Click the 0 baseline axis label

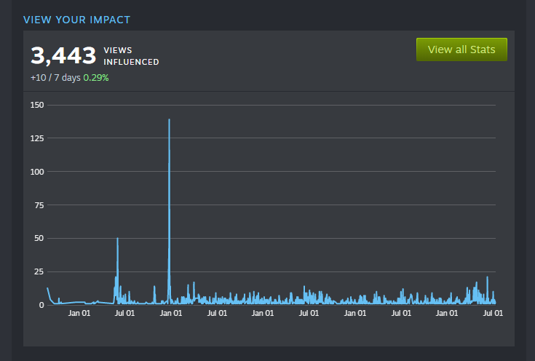point(41,305)
